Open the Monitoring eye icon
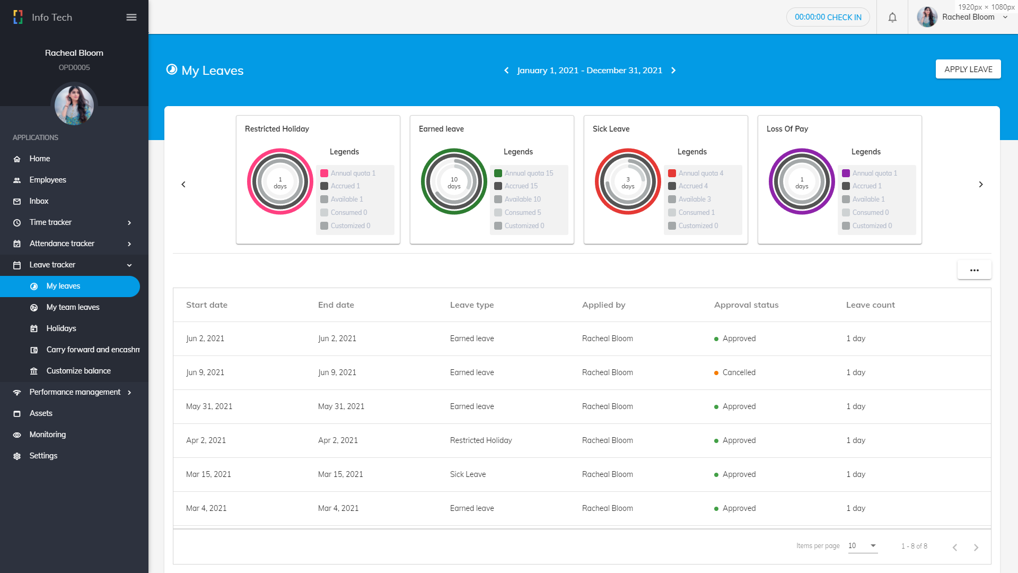This screenshot has height=573, width=1018. 17,435
